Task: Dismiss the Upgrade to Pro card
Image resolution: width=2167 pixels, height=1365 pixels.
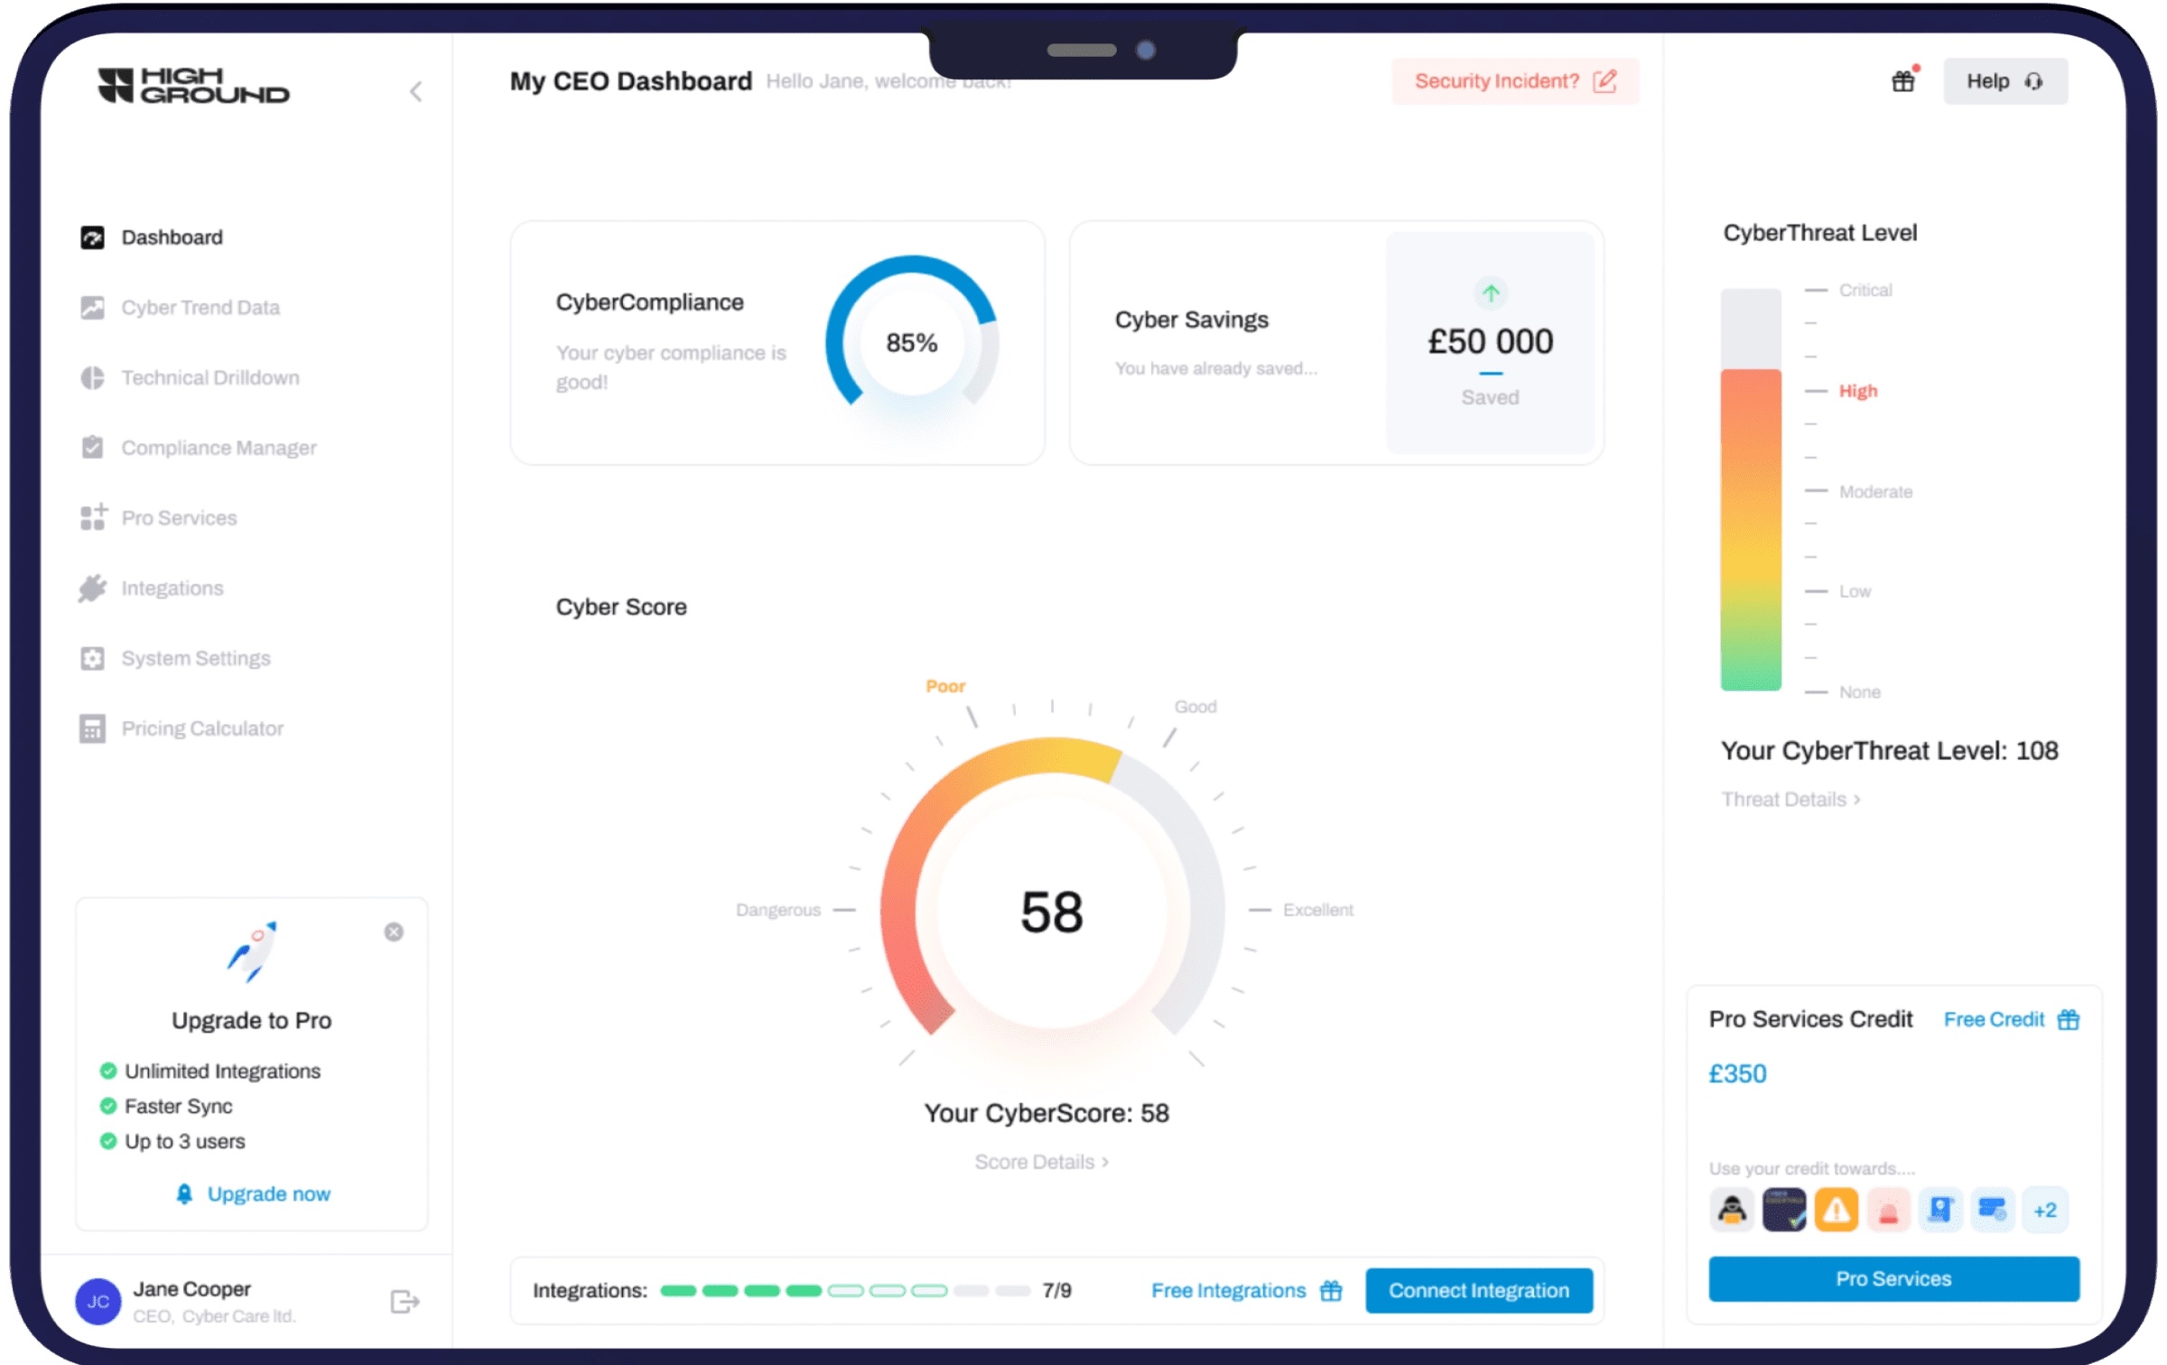Action: pos(394,933)
